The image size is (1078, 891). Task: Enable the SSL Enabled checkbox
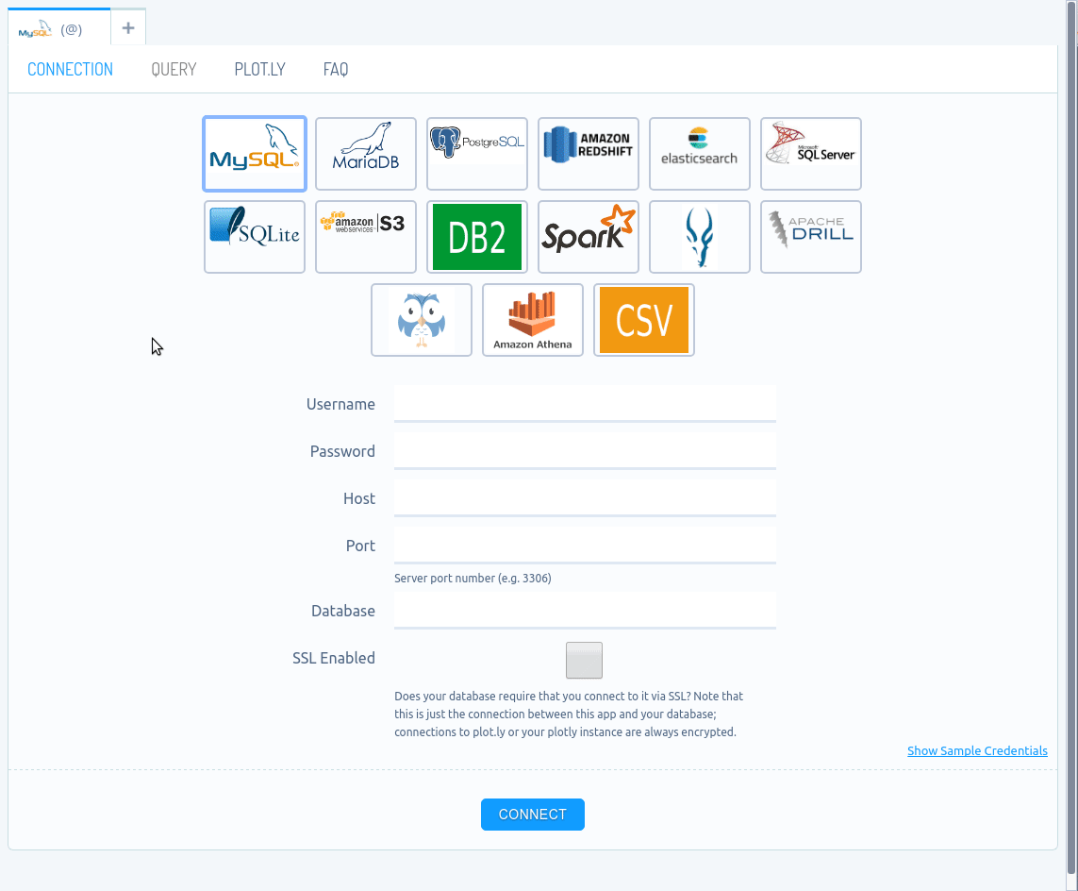pos(584,660)
